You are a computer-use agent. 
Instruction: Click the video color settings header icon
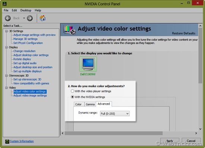point(70,30)
